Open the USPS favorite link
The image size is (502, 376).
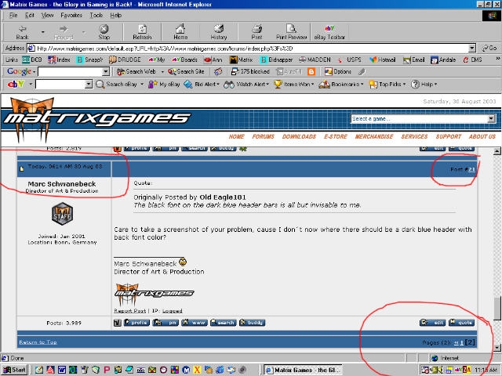click(x=350, y=60)
